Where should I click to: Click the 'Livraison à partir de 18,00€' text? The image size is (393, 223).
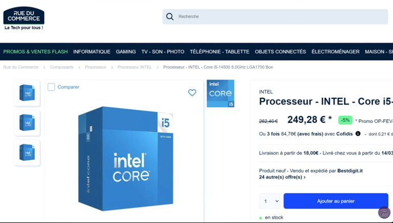click(x=289, y=153)
